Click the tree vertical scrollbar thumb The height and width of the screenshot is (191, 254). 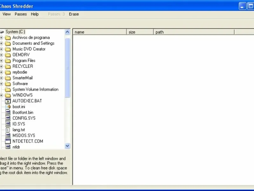[x=67, y=68]
